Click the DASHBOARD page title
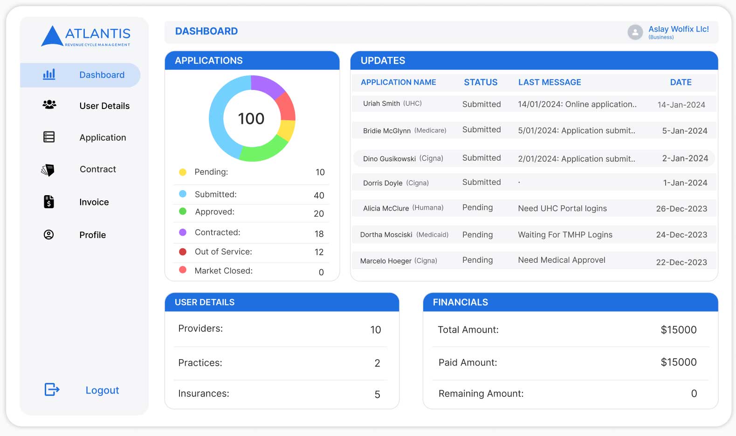Screen dimensions: 736x436 click(206, 31)
